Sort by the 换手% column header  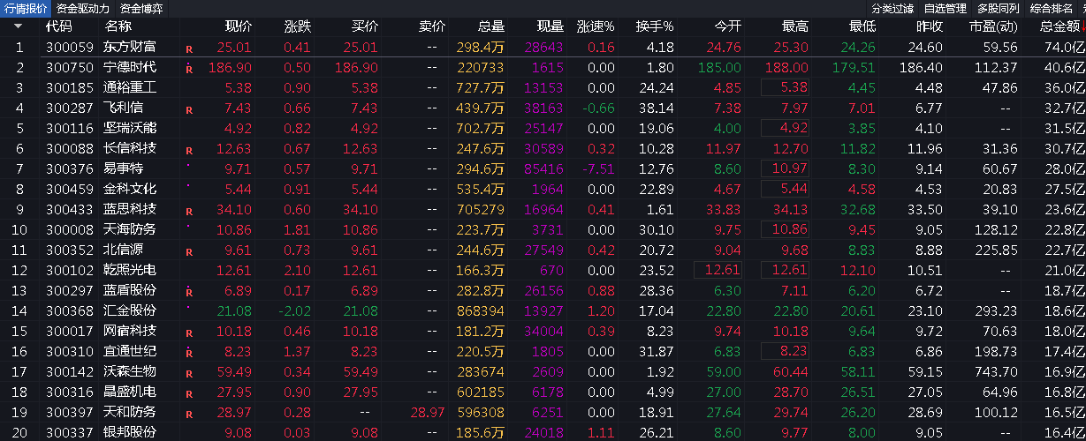pyautogui.click(x=654, y=26)
